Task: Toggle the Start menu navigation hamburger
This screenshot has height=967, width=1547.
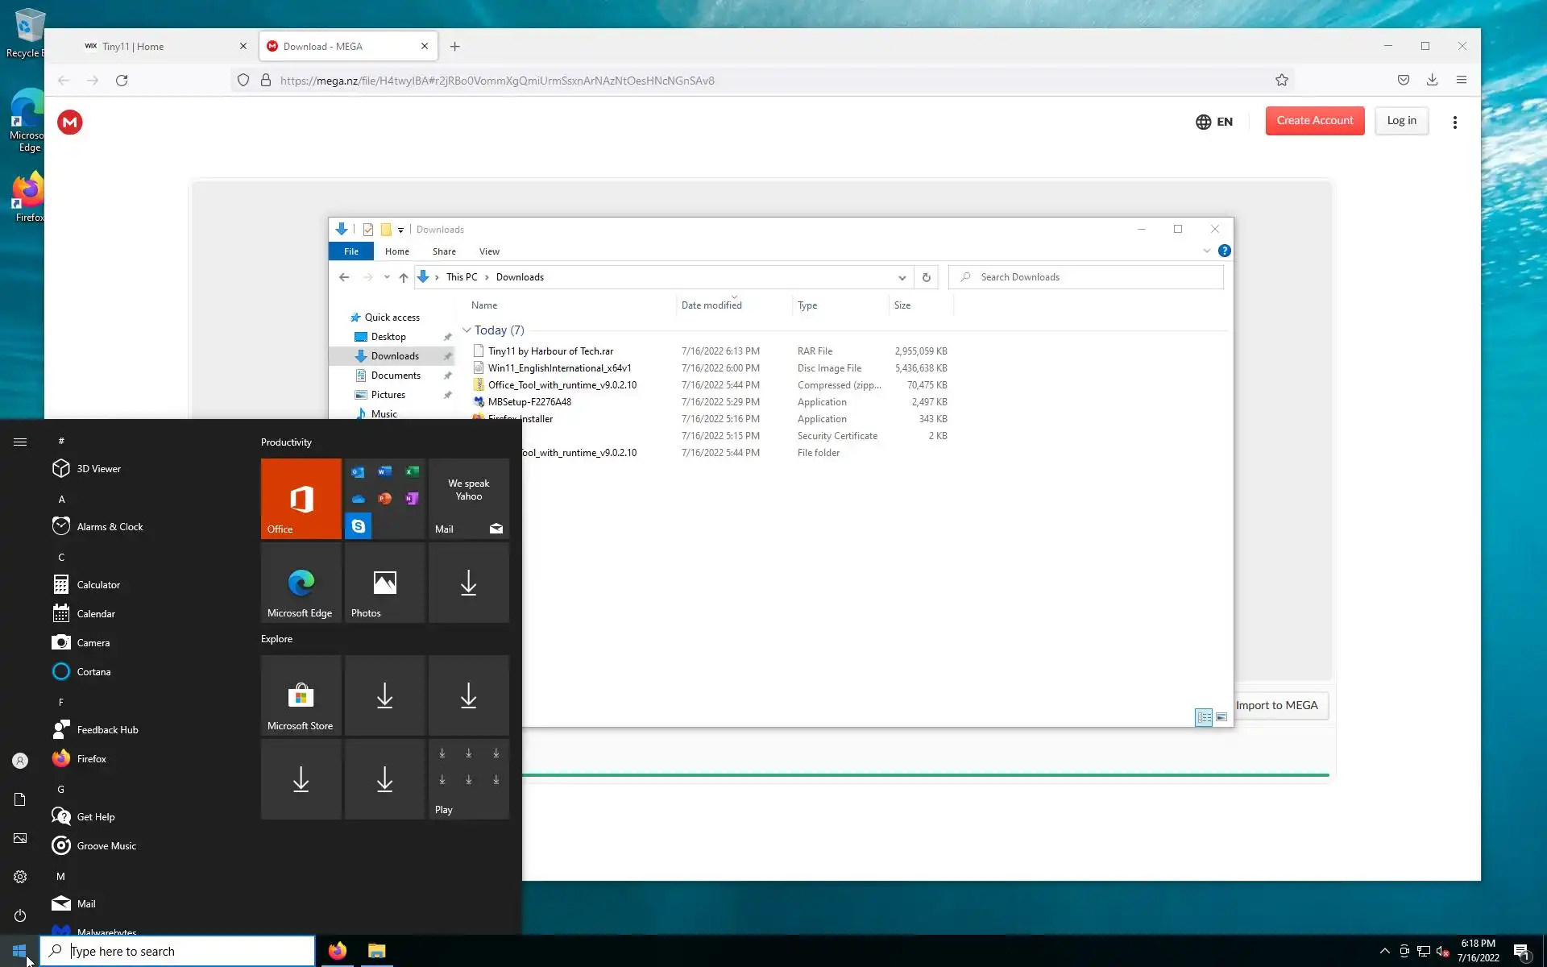Action: [20, 442]
